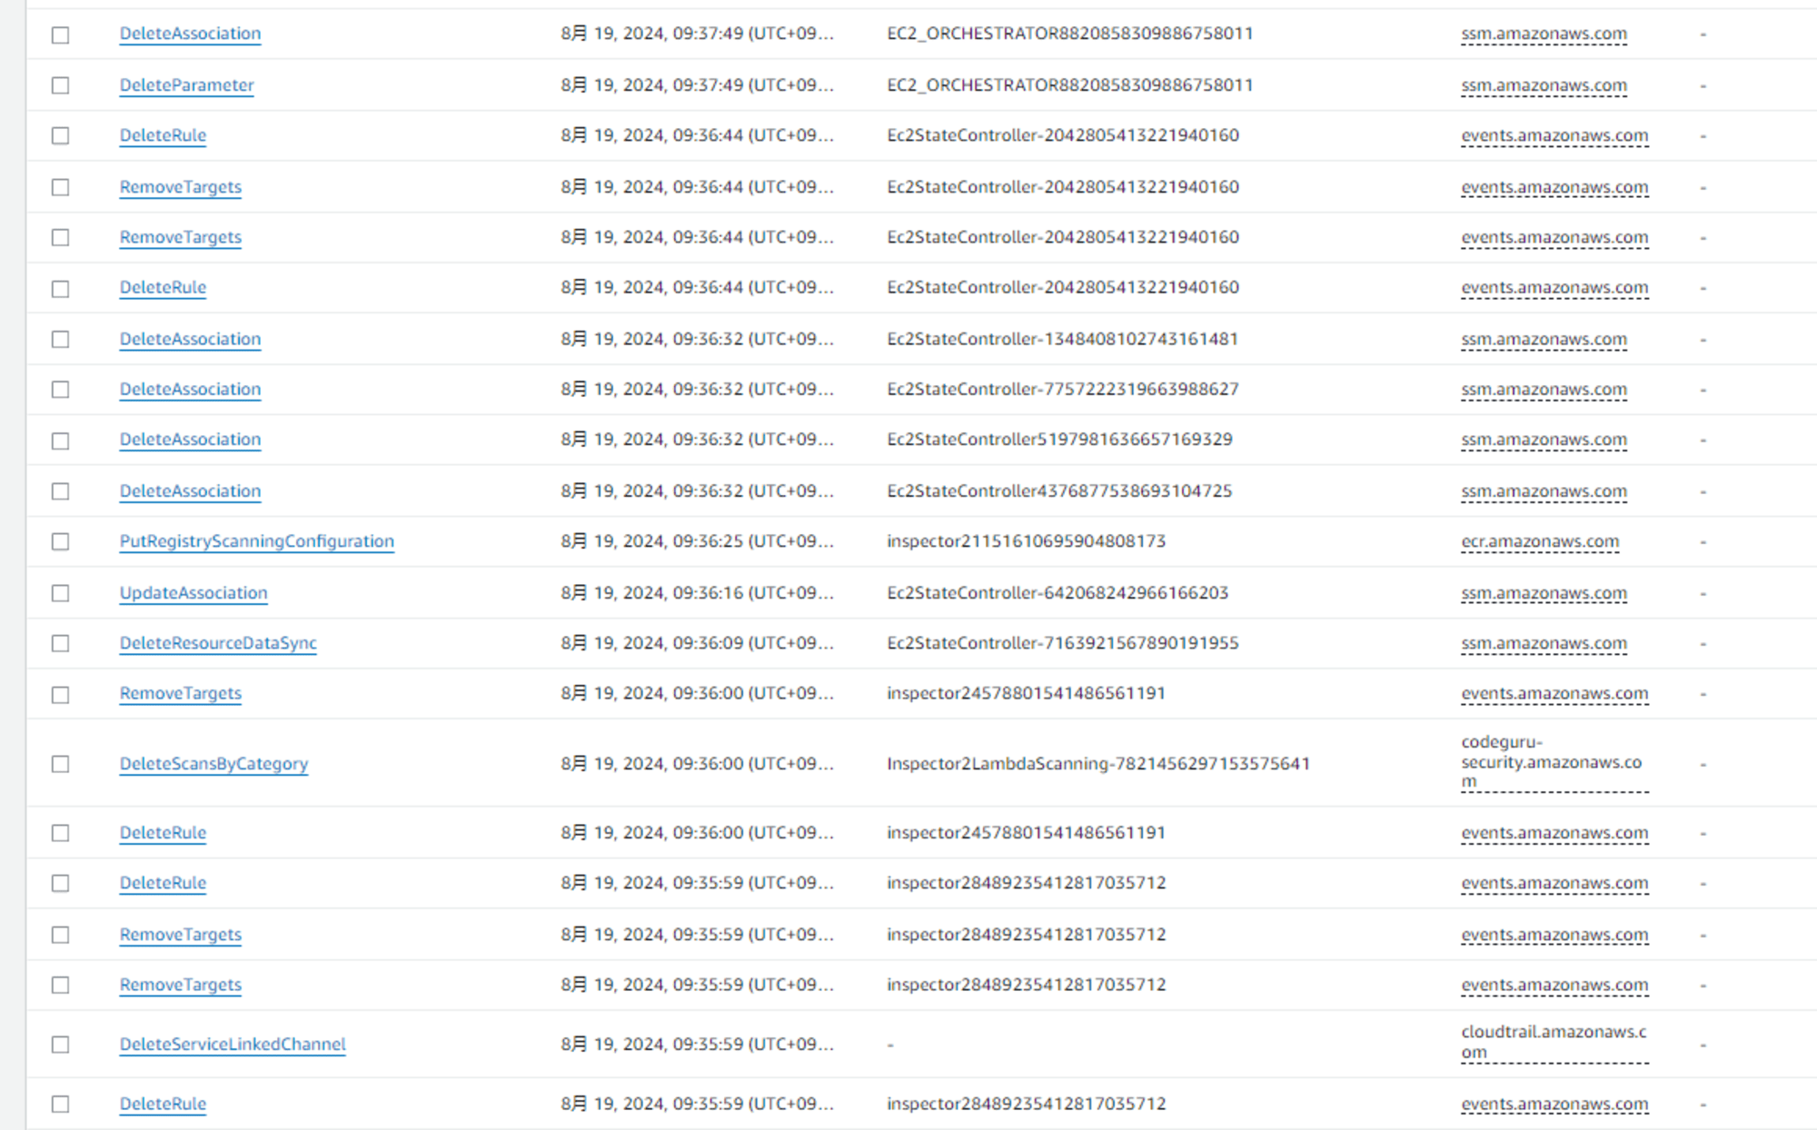Screen dimensions: 1817x1130
Task: View the DeleteServiceLinkedChannel event details
Action: pos(233,1044)
